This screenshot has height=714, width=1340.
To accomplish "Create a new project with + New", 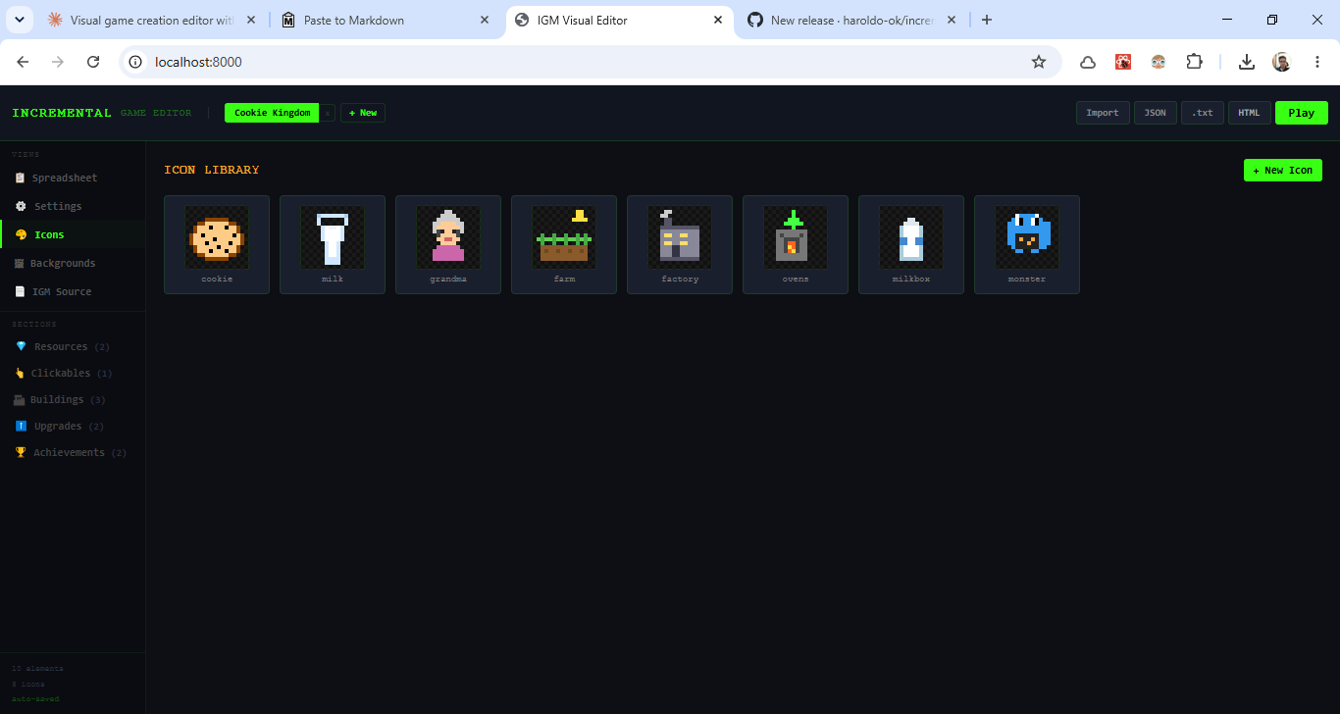I will point(363,113).
